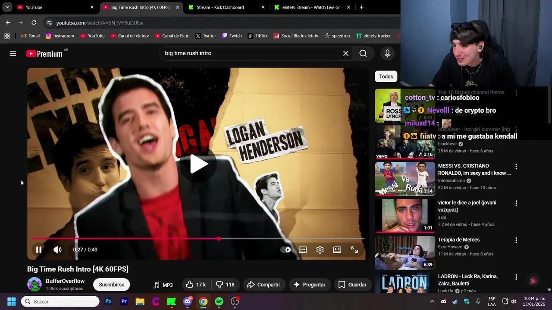
Task: Launch Photoshop from the taskbar
Action: coord(108,301)
